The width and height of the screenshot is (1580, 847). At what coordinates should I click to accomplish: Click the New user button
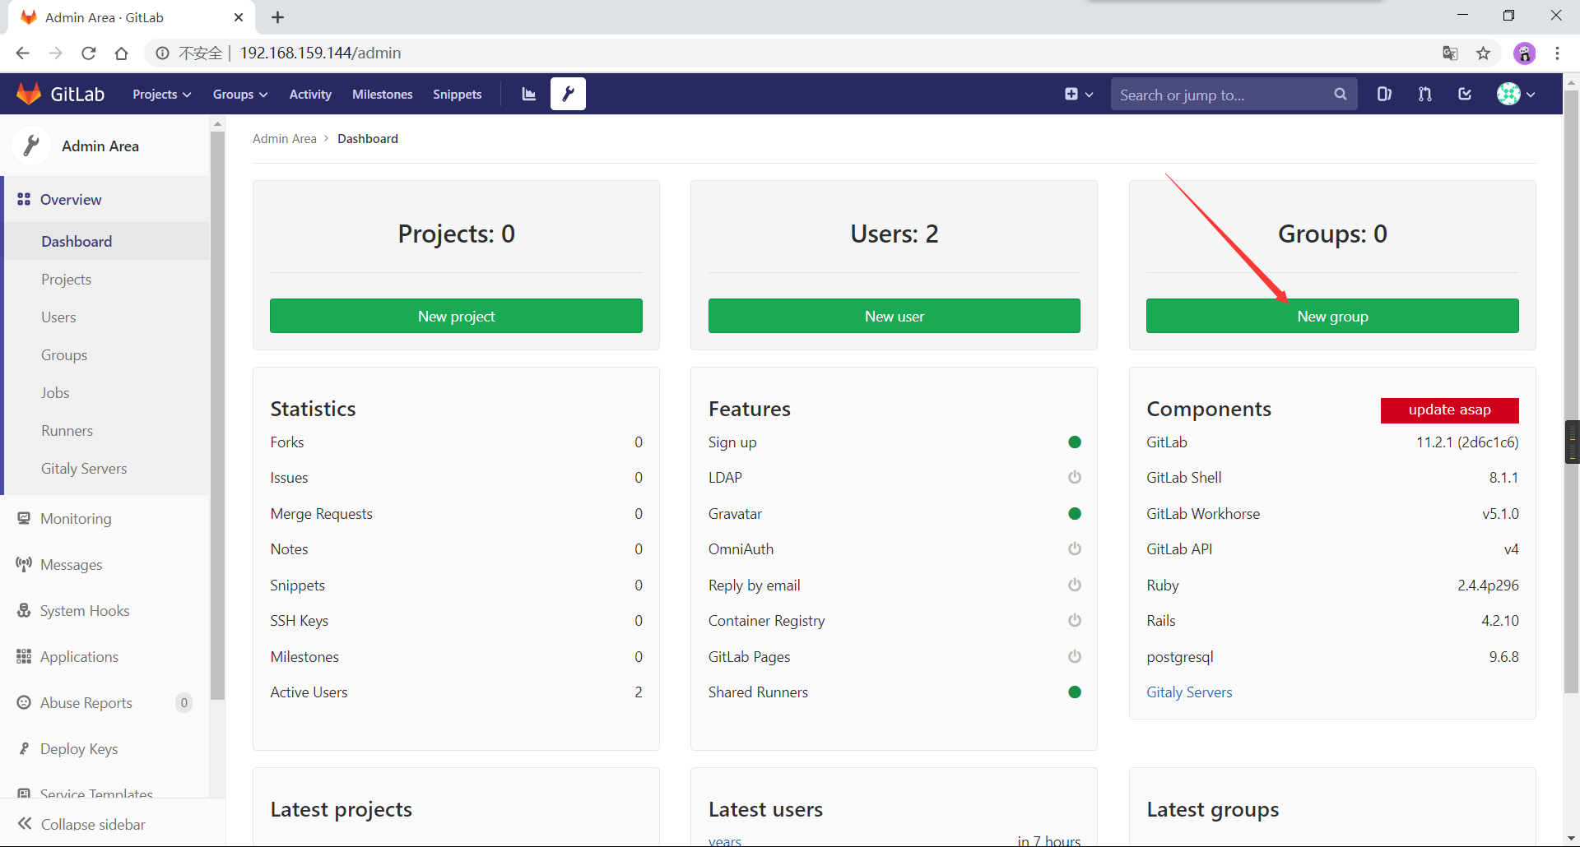[894, 316]
